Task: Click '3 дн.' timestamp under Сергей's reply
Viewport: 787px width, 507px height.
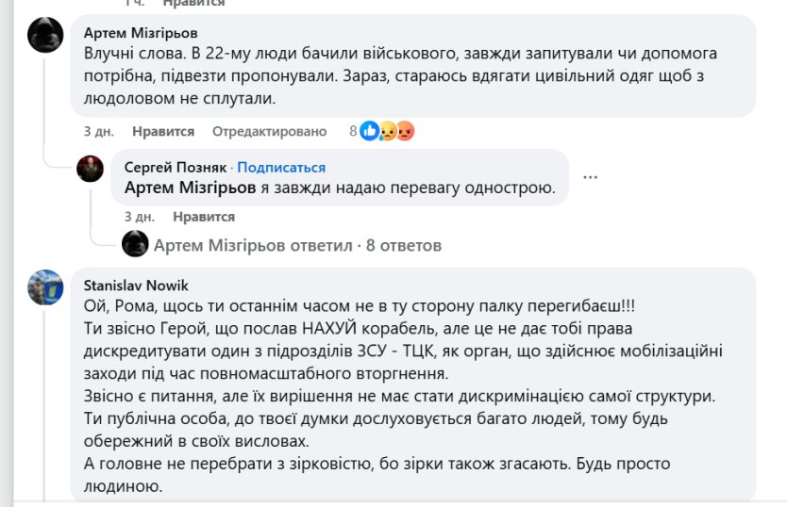Action: coord(138,217)
